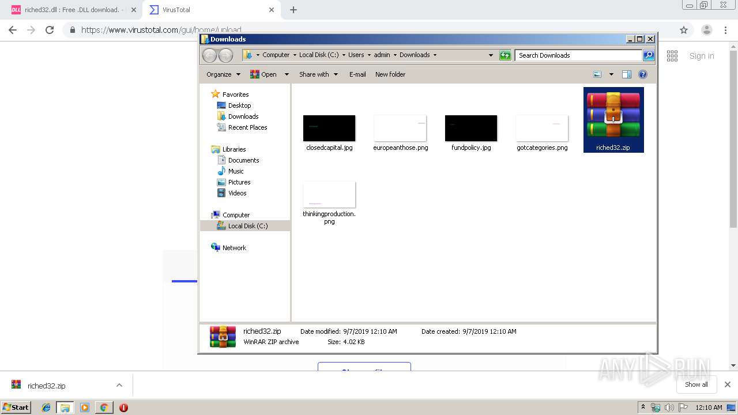Select Desktop in the navigation pane
The height and width of the screenshot is (415, 738).
(239, 105)
